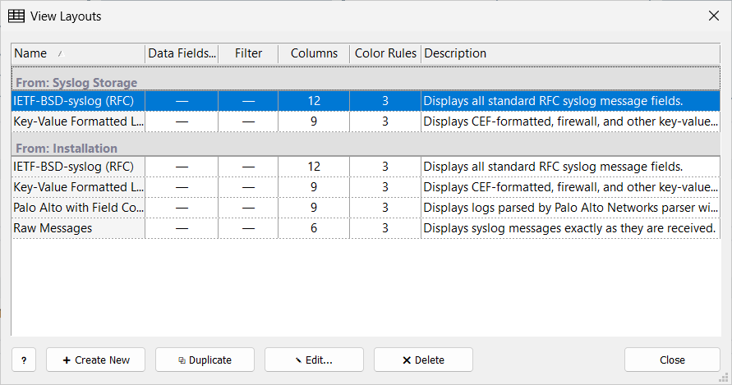
Task: Select Key-Value Formatted layout under Syslog Storage
Action: click(366, 121)
